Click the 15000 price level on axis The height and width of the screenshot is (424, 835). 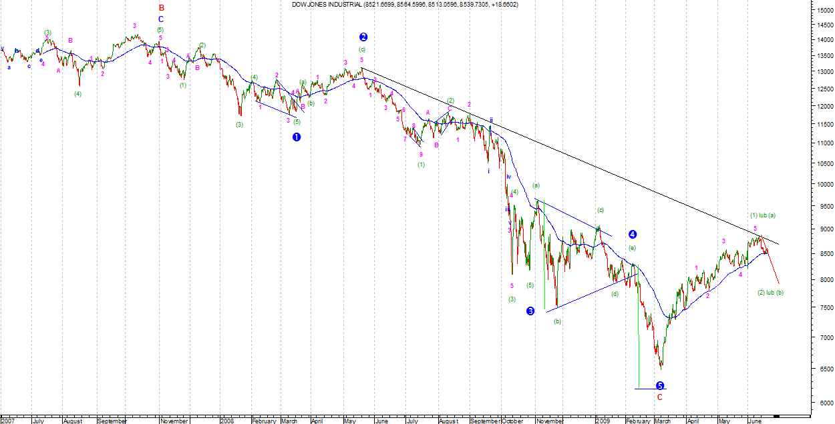[822, 10]
